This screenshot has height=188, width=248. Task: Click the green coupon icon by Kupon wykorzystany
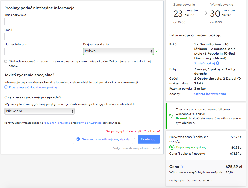point(172,147)
